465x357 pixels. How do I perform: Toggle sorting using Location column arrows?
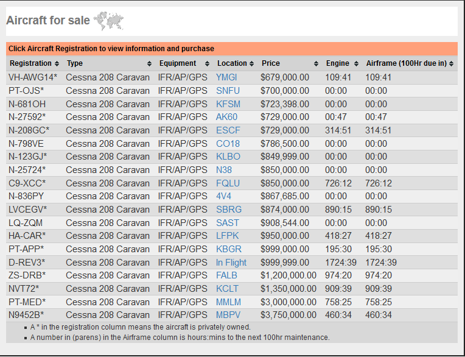[x=252, y=63]
